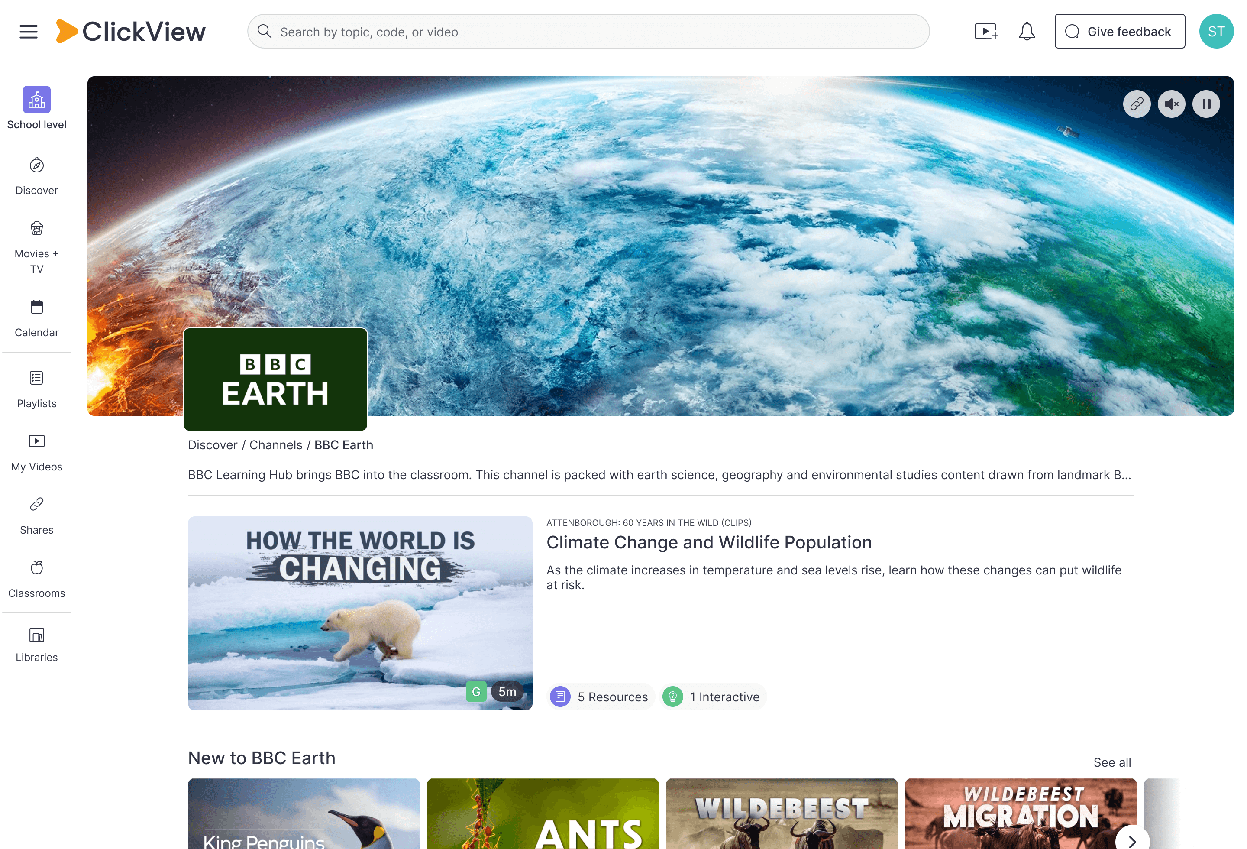
Task: Pause the banner video
Action: pyautogui.click(x=1206, y=104)
